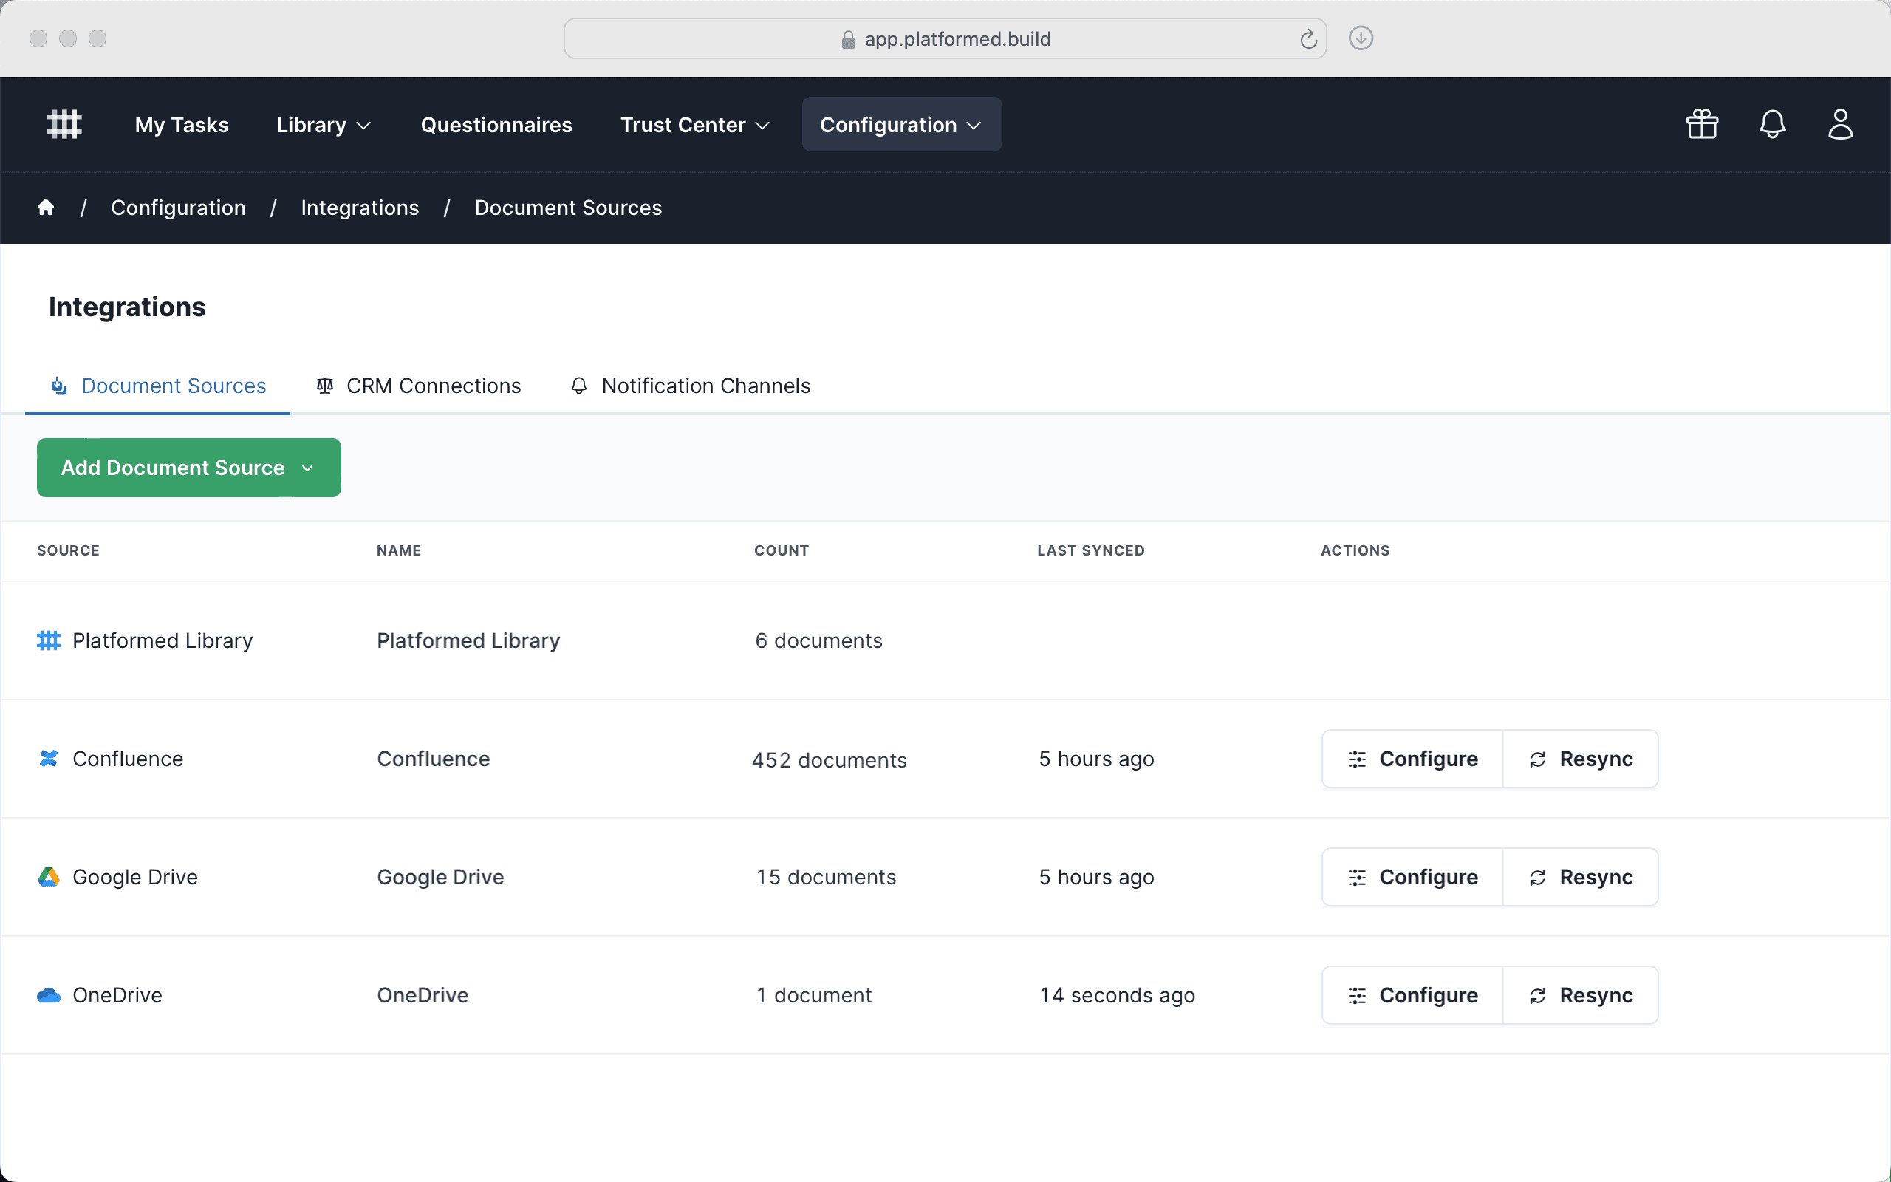Open the gift rewards icon
The width and height of the screenshot is (1891, 1182).
[x=1702, y=124]
